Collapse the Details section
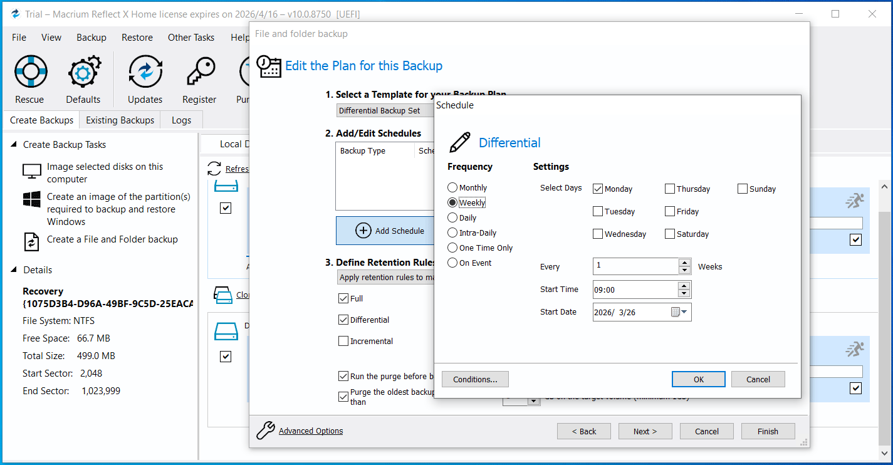Screen dimensions: 893x465 tap(14, 269)
